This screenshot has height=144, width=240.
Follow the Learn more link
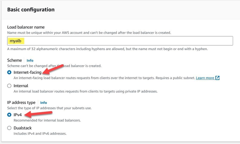click(x=205, y=78)
